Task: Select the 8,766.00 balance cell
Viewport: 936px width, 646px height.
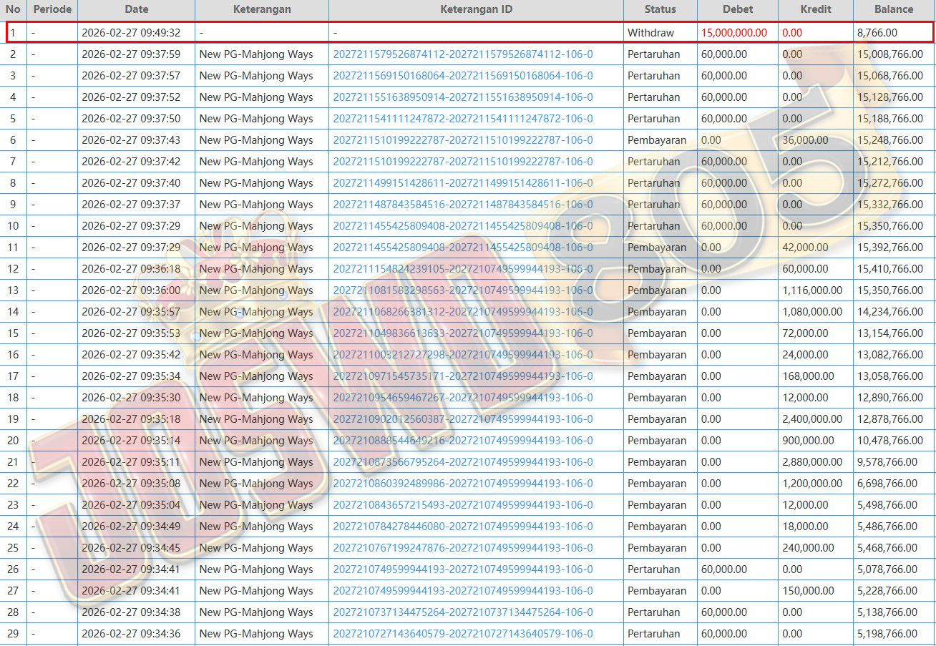Action: tap(877, 33)
